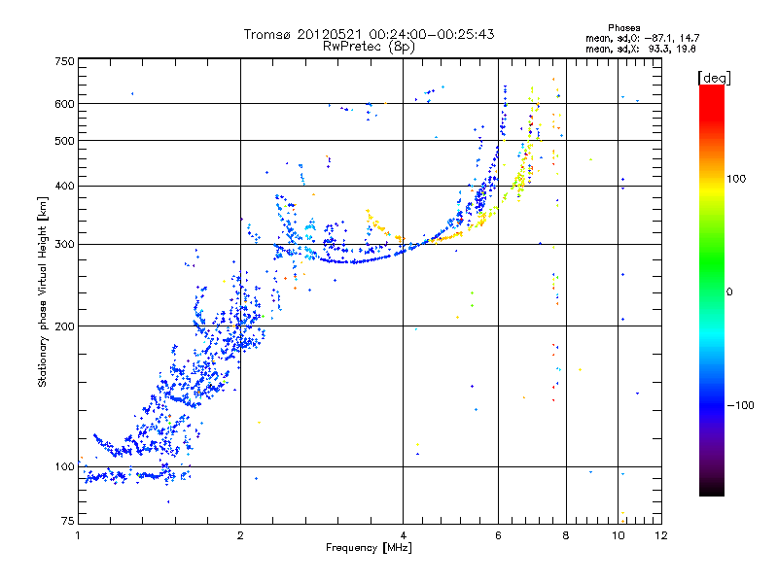This screenshot has height=583, width=778.
Task: Click the x-axis tick label '4'
Action: coord(403,536)
